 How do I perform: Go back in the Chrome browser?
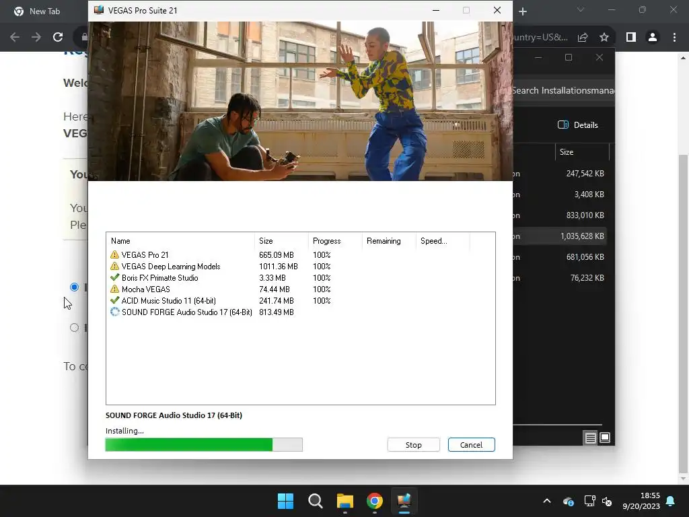[x=15, y=38]
